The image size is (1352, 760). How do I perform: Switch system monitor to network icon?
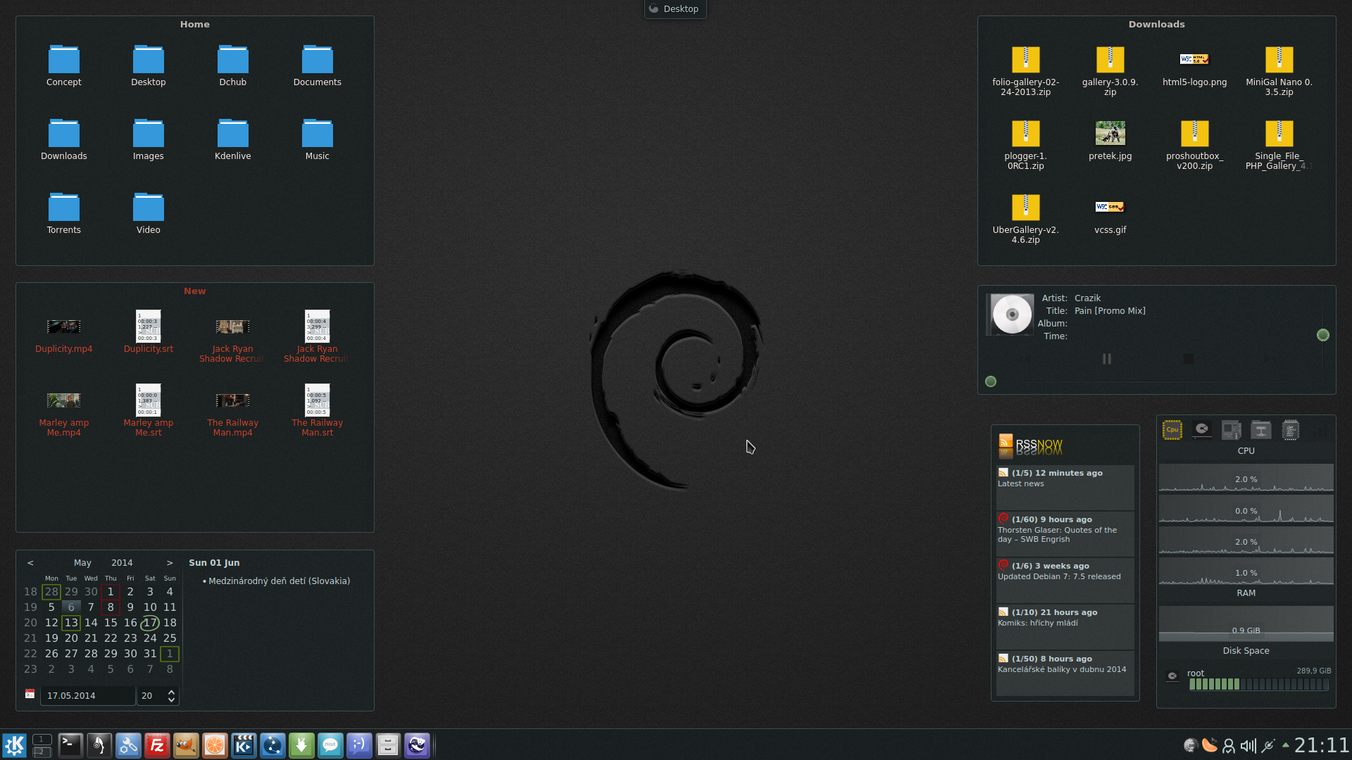click(x=1260, y=430)
